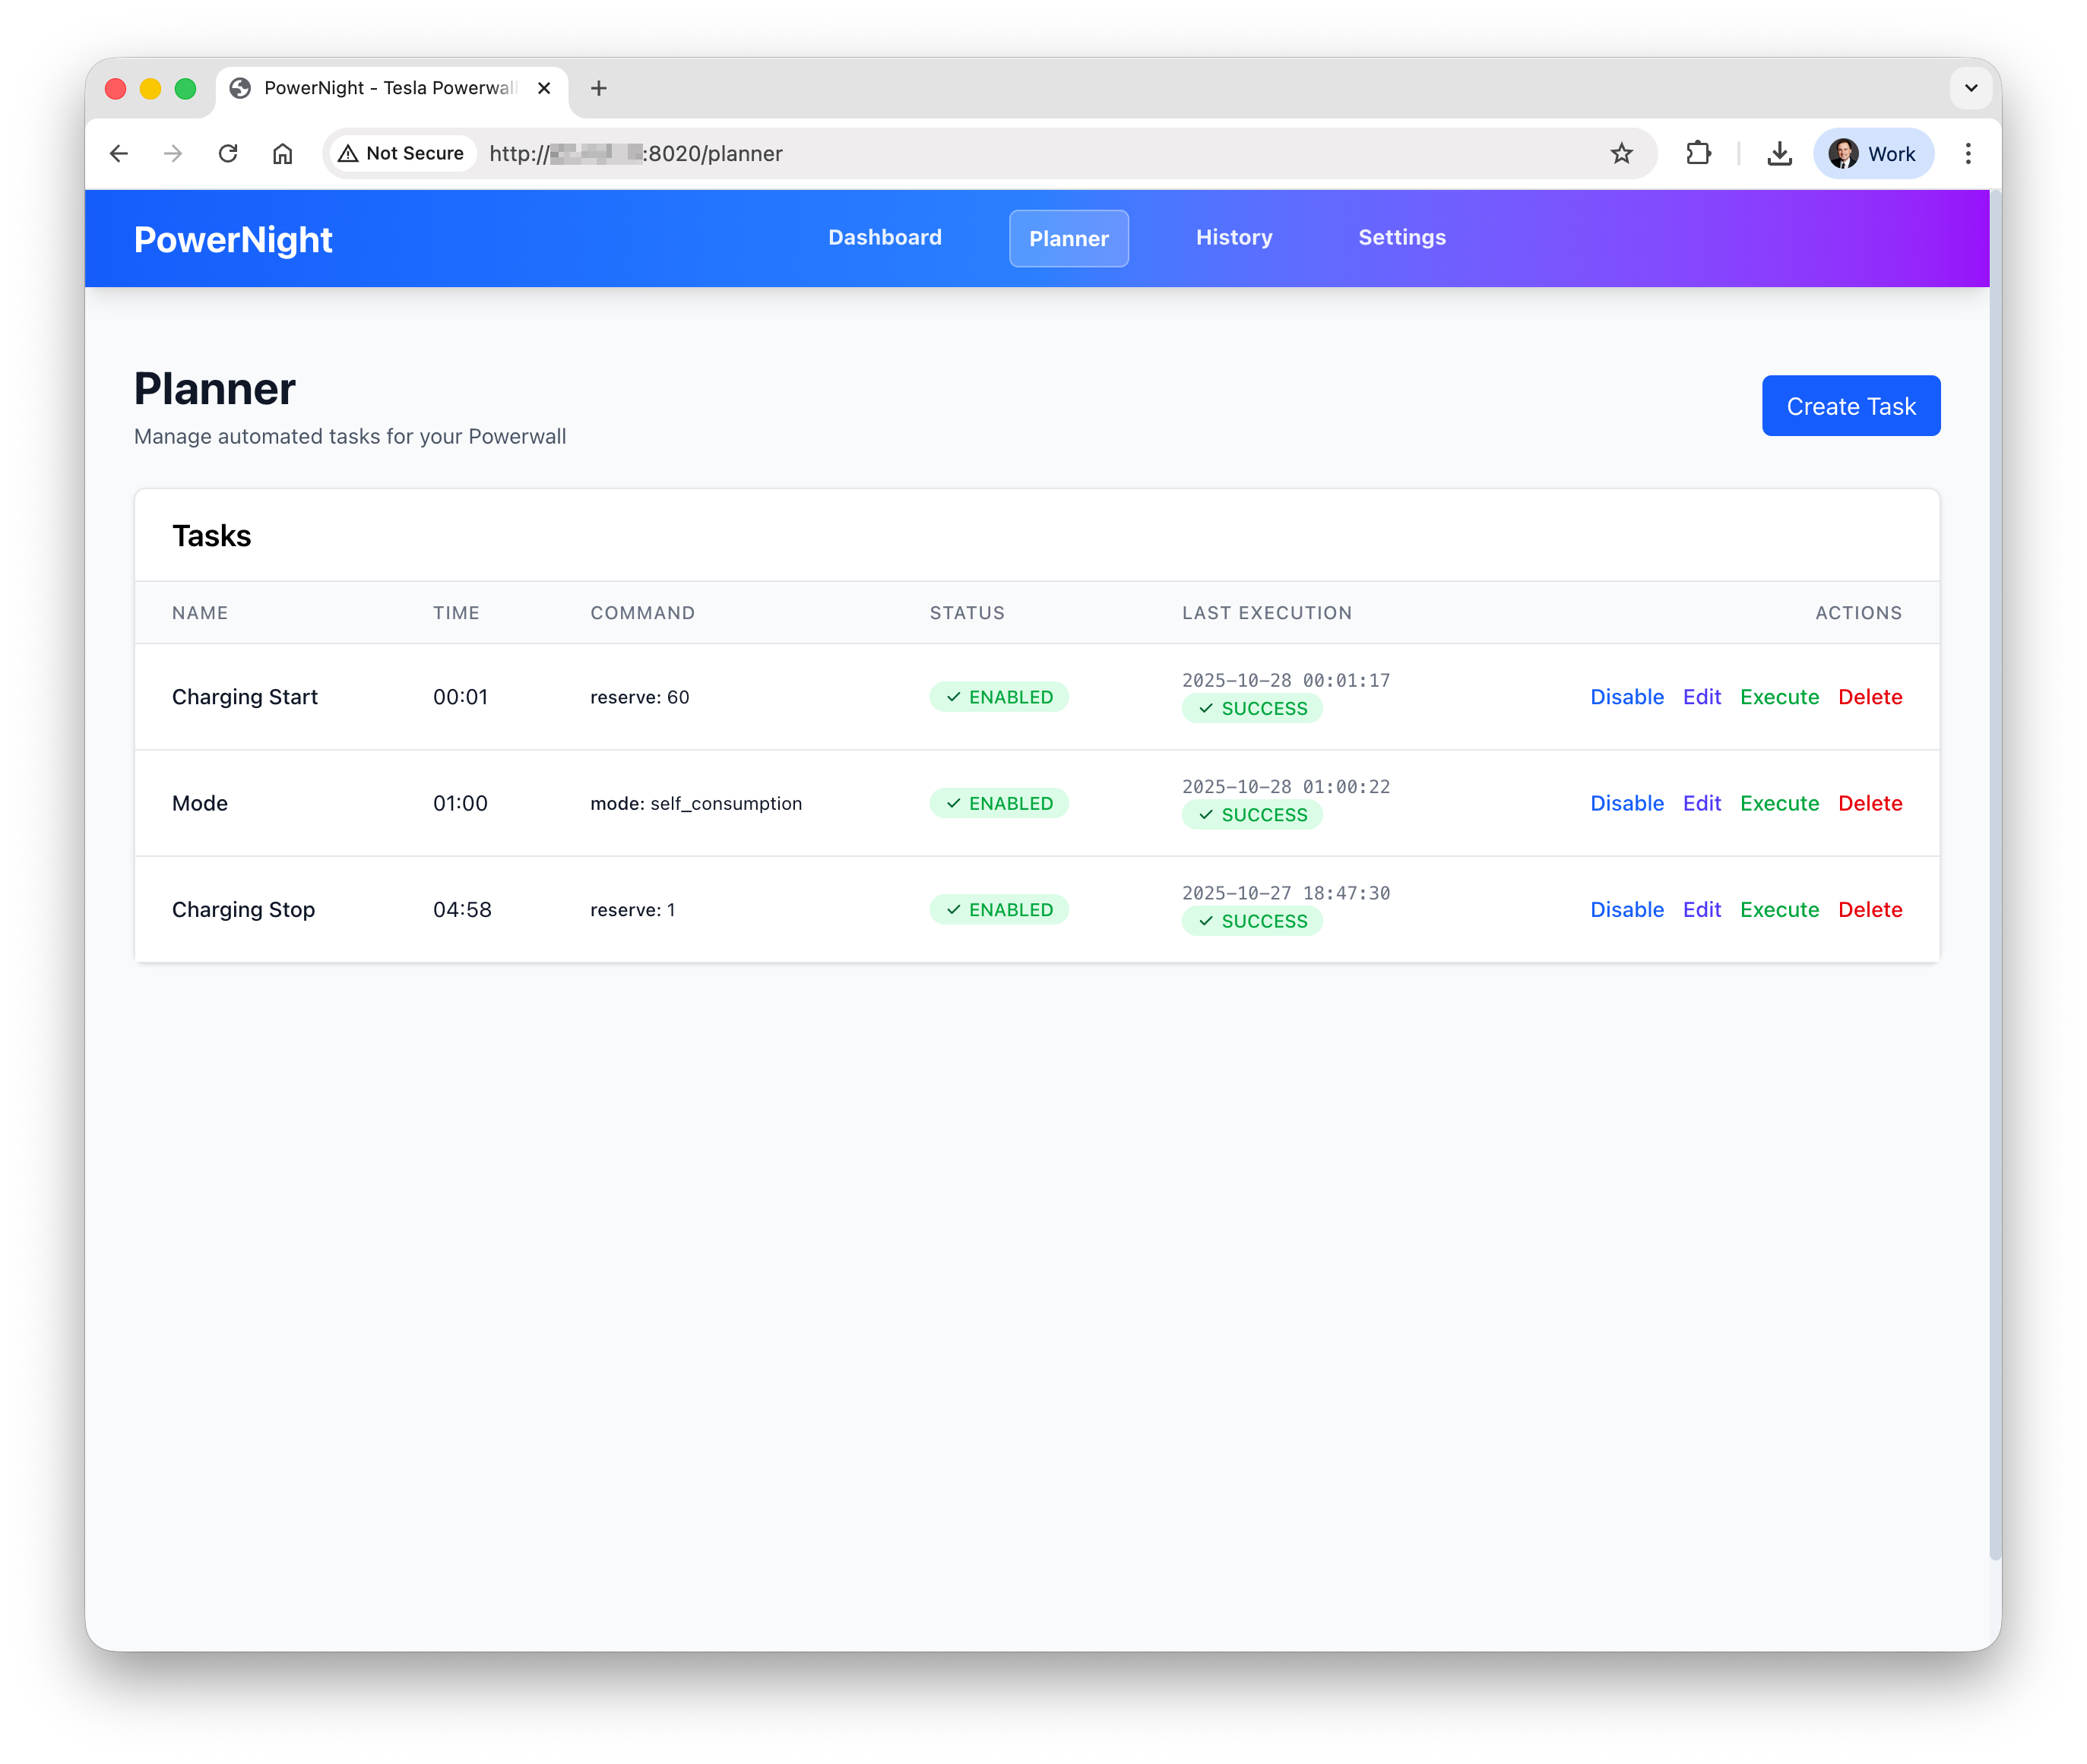Execute the Charging Stop task
This screenshot has height=1764, width=2087.
[x=1779, y=909]
